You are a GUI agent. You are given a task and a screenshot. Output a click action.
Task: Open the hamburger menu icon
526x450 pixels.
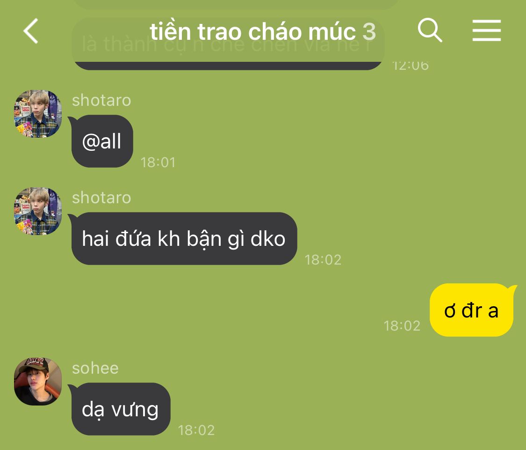[x=486, y=30]
